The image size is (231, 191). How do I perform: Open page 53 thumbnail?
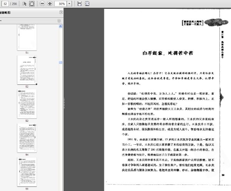27,104
